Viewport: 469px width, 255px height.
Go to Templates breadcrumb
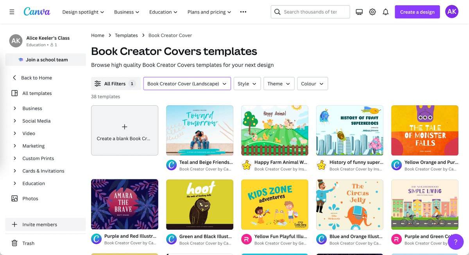[x=126, y=35]
